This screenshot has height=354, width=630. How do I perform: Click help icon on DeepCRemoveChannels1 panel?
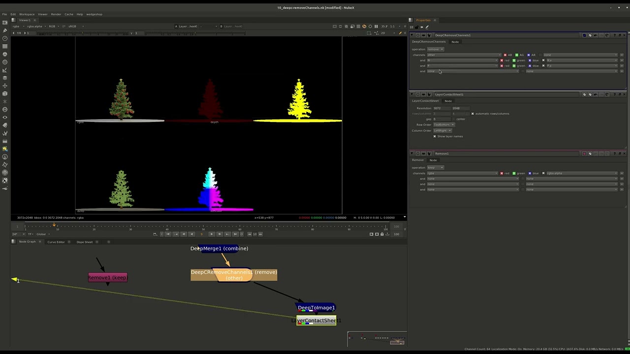(614, 35)
